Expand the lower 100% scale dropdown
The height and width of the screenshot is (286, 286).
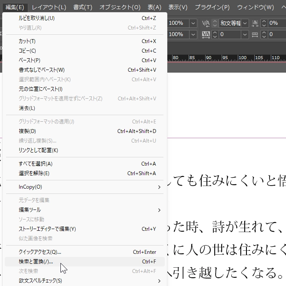tap(193, 34)
